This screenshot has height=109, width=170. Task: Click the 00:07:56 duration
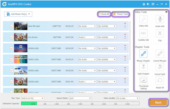pyautogui.click(x=69, y=37)
